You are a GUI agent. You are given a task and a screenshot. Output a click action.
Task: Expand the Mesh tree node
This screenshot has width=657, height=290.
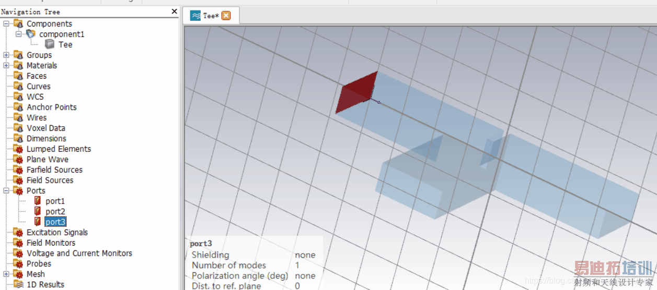6,274
